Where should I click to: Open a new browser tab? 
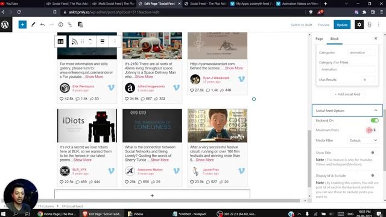coord(326,4)
